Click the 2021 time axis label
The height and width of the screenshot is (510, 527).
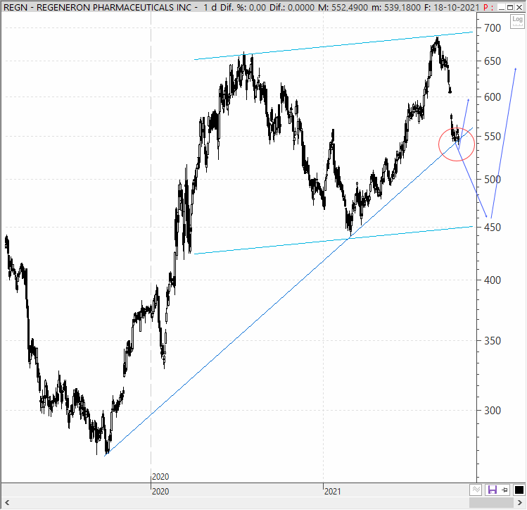pyautogui.click(x=332, y=492)
